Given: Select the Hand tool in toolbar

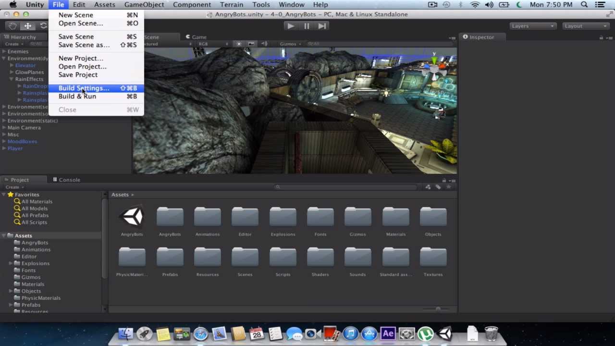Looking at the screenshot, I should click(x=12, y=26).
